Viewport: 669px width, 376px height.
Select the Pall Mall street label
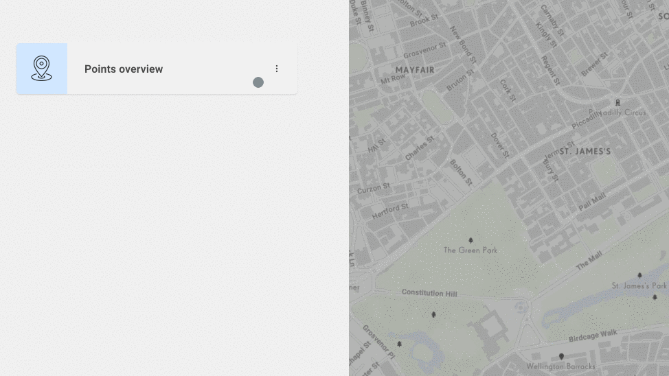click(x=591, y=202)
